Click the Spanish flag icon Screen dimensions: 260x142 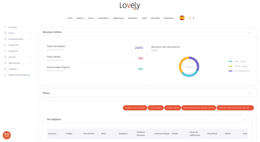[182, 18]
